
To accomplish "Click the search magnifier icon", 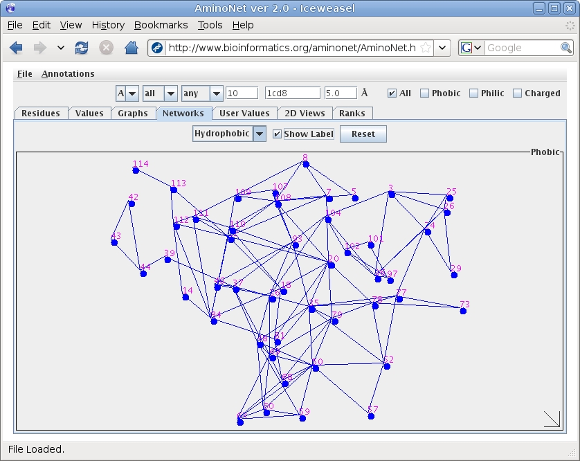I will click(566, 48).
